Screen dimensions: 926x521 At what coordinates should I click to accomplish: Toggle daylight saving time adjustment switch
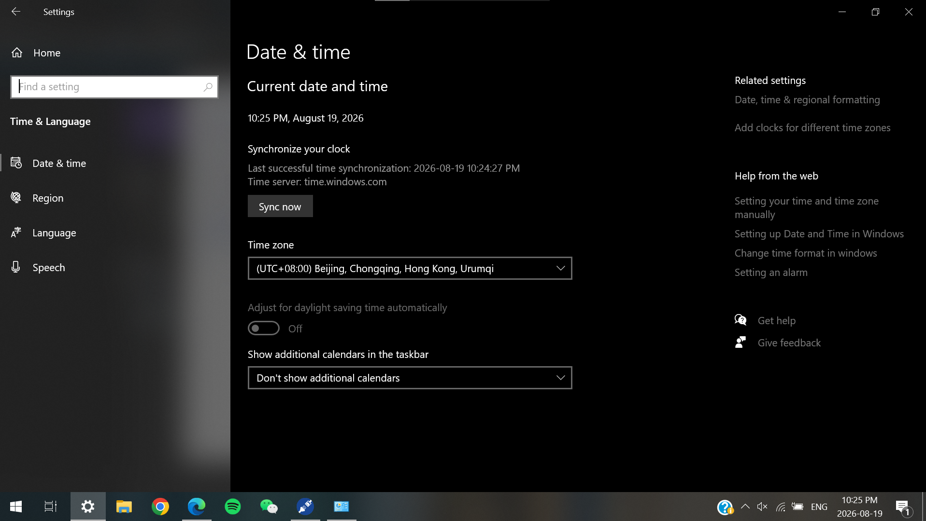(x=264, y=328)
